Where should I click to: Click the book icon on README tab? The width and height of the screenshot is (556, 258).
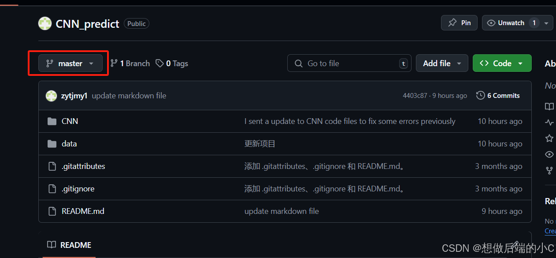pos(52,245)
